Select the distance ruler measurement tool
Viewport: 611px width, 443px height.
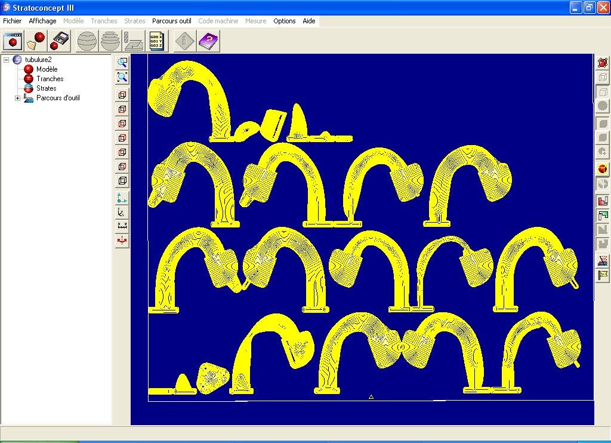(x=122, y=226)
